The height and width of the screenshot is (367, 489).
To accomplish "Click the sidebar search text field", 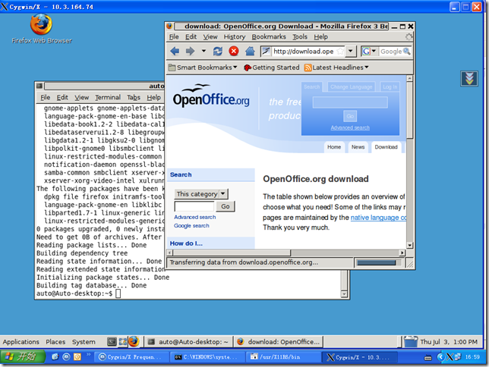I will tap(194, 206).
